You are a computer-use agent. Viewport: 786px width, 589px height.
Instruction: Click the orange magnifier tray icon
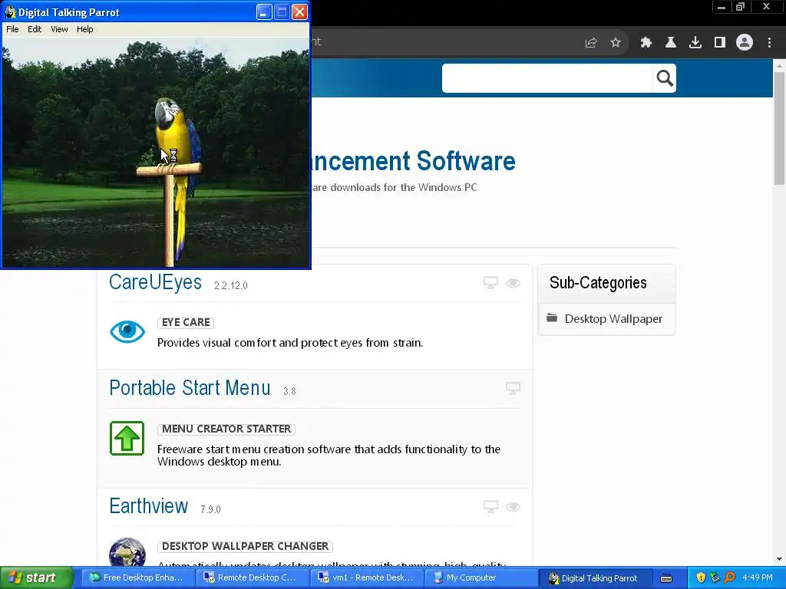[x=729, y=577]
